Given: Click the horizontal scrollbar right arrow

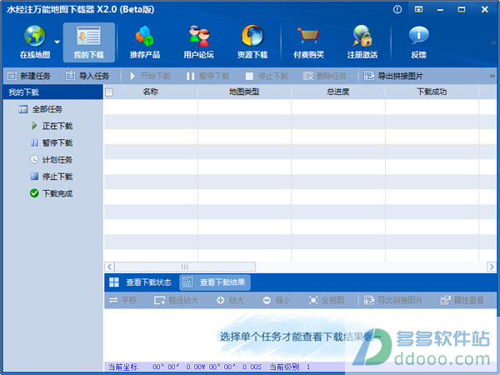Looking at the screenshot, I should pyautogui.click(x=491, y=267).
